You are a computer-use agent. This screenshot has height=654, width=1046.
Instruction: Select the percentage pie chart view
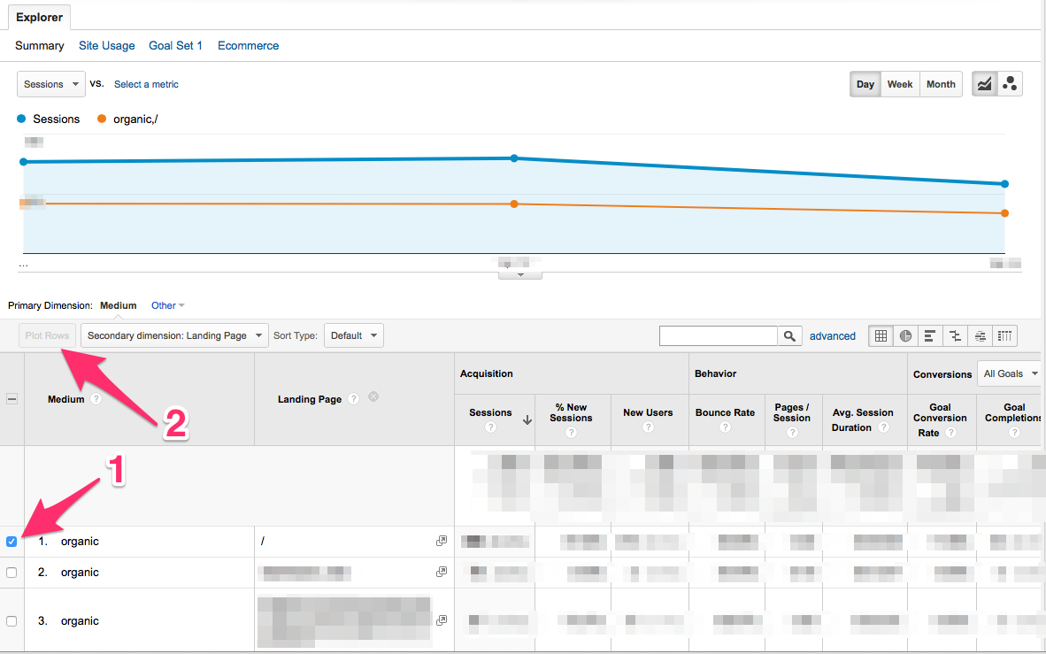(x=905, y=335)
